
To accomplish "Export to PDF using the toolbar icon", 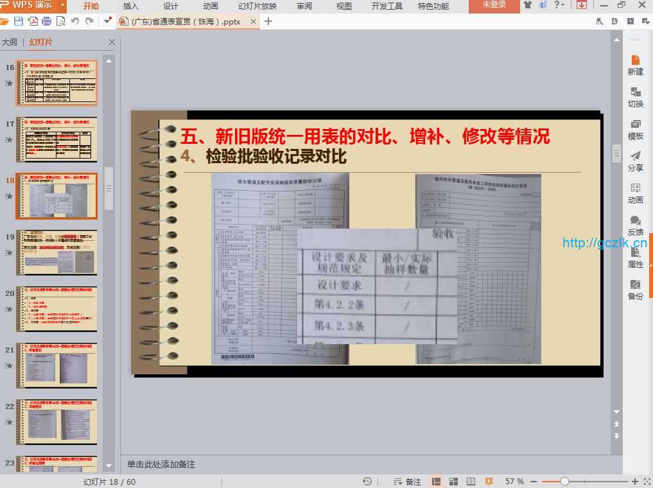I will (33, 21).
